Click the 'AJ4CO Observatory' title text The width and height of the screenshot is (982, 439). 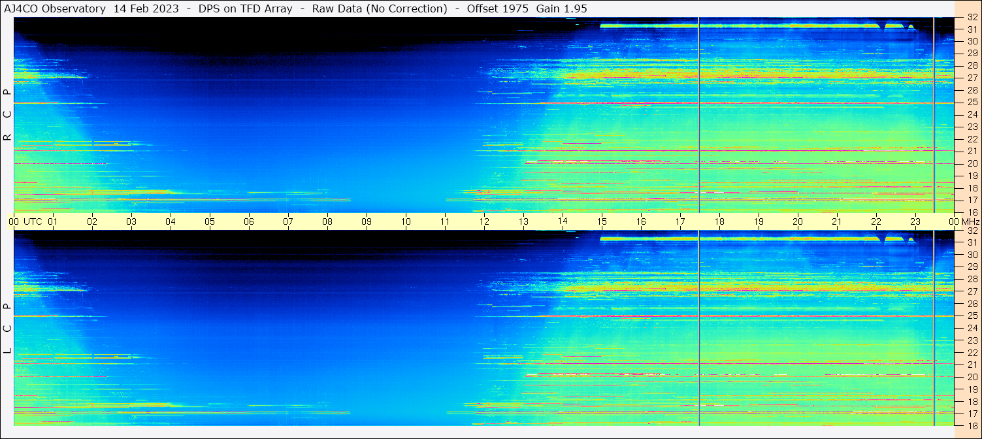(x=55, y=8)
